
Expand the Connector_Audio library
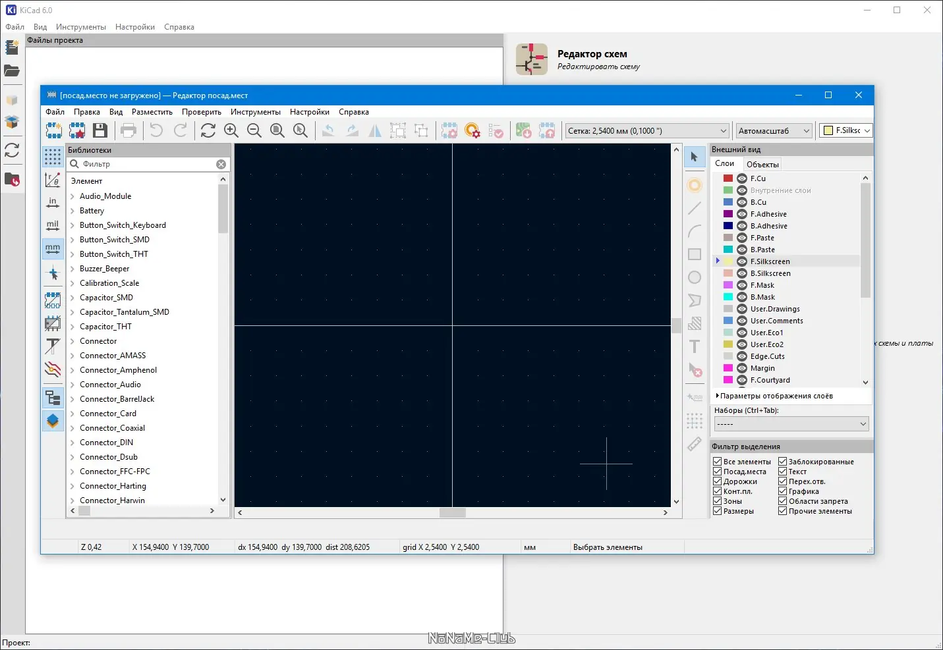pyautogui.click(x=72, y=385)
